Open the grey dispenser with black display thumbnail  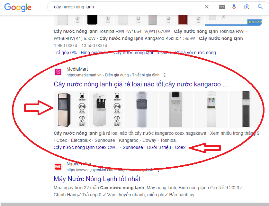click(176, 109)
